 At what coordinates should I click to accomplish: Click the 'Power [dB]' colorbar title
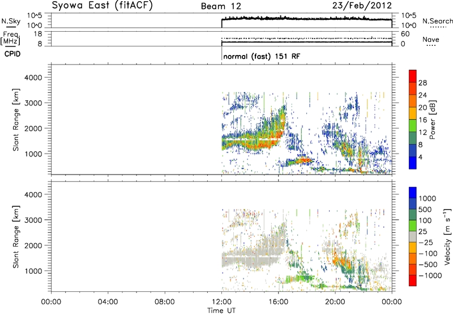432,120
